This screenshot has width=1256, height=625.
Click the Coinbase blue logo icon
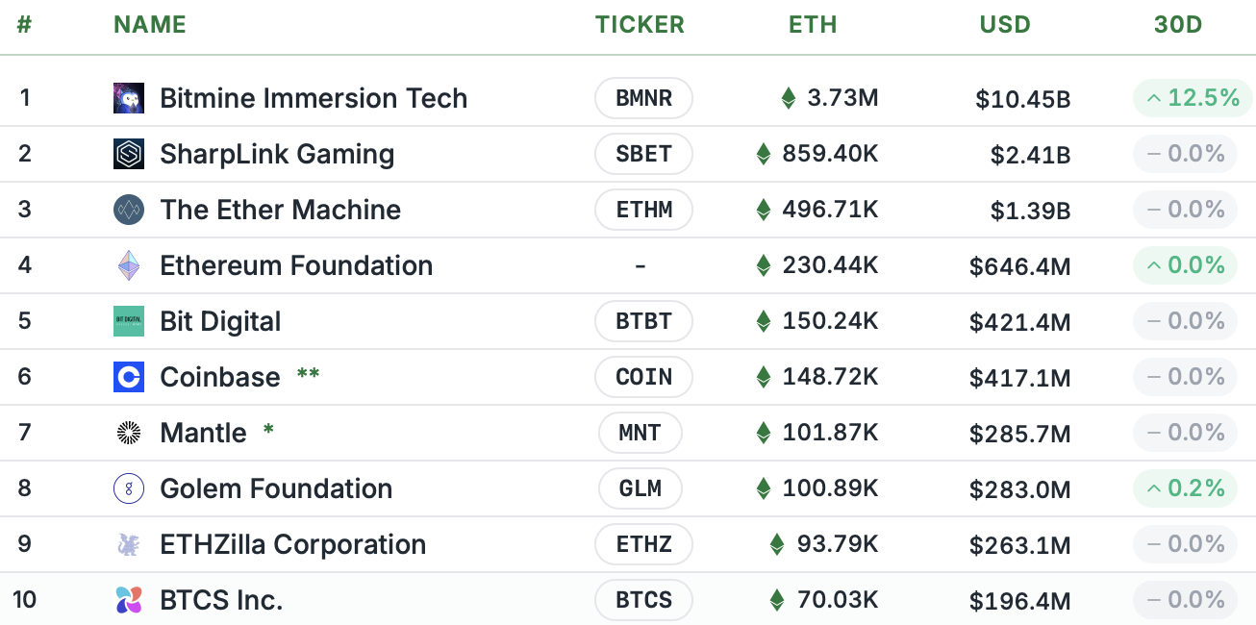[x=128, y=376]
